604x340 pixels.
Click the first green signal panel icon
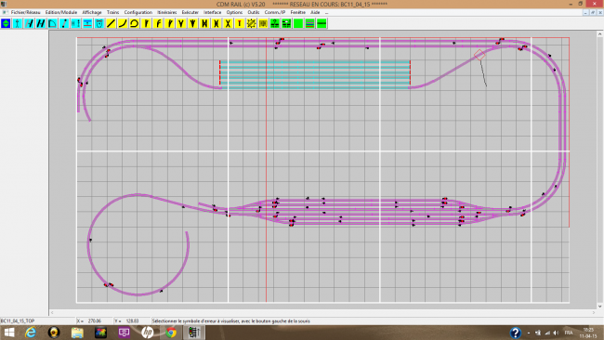point(275,23)
